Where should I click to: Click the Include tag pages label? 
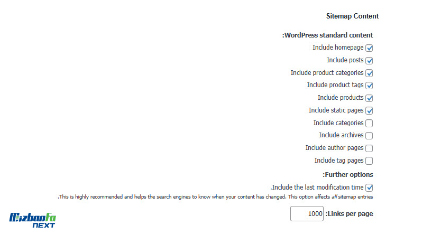(x=339, y=161)
